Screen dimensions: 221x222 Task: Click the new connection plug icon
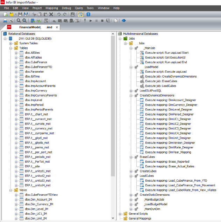(54, 21)
